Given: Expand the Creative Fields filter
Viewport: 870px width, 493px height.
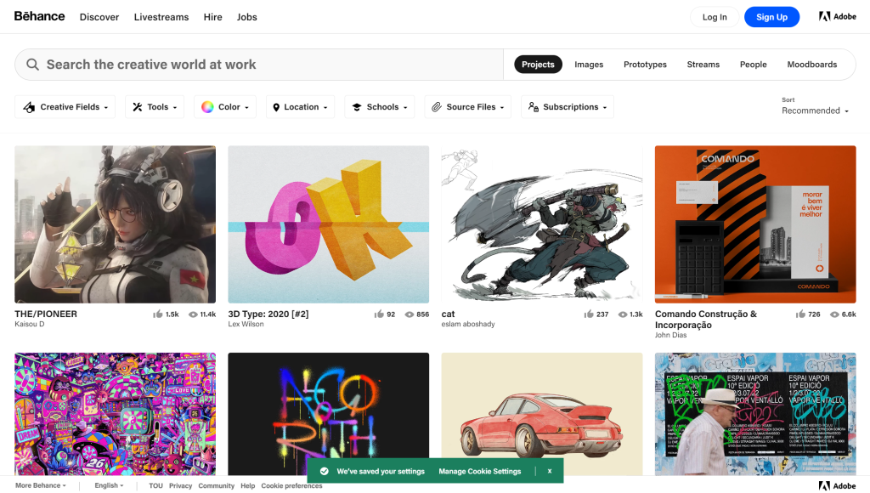Looking at the screenshot, I should [65, 106].
